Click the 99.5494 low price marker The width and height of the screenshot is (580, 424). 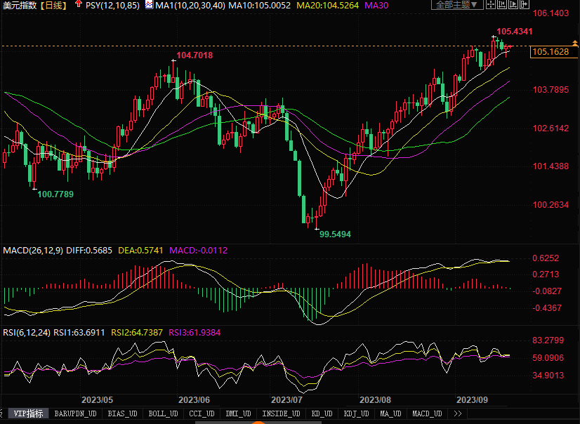click(x=335, y=234)
